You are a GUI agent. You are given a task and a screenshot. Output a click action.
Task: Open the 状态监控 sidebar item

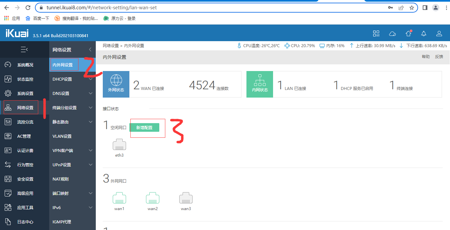(25, 79)
